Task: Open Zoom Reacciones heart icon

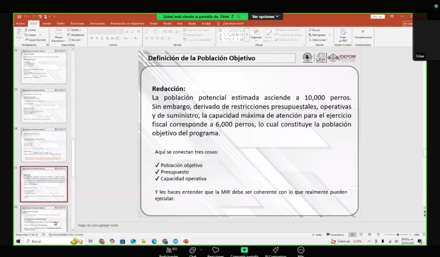Action: [215, 250]
